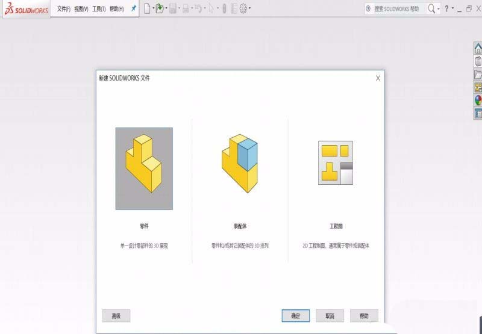Viewport: 482px width, 334px height.
Task: Select the 装配体 assembly template thumbnail
Action: pyautogui.click(x=240, y=164)
